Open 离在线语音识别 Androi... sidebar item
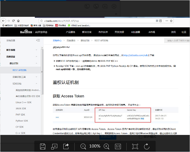Image resolution: width=190 pixels, height=152 pixels. (x=28, y=90)
